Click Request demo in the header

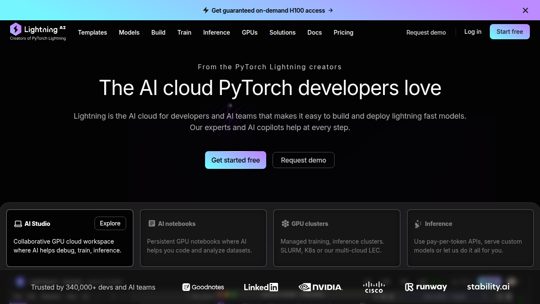point(426,33)
